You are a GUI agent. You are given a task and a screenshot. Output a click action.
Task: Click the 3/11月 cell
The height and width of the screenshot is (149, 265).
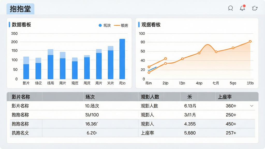[190, 115]
